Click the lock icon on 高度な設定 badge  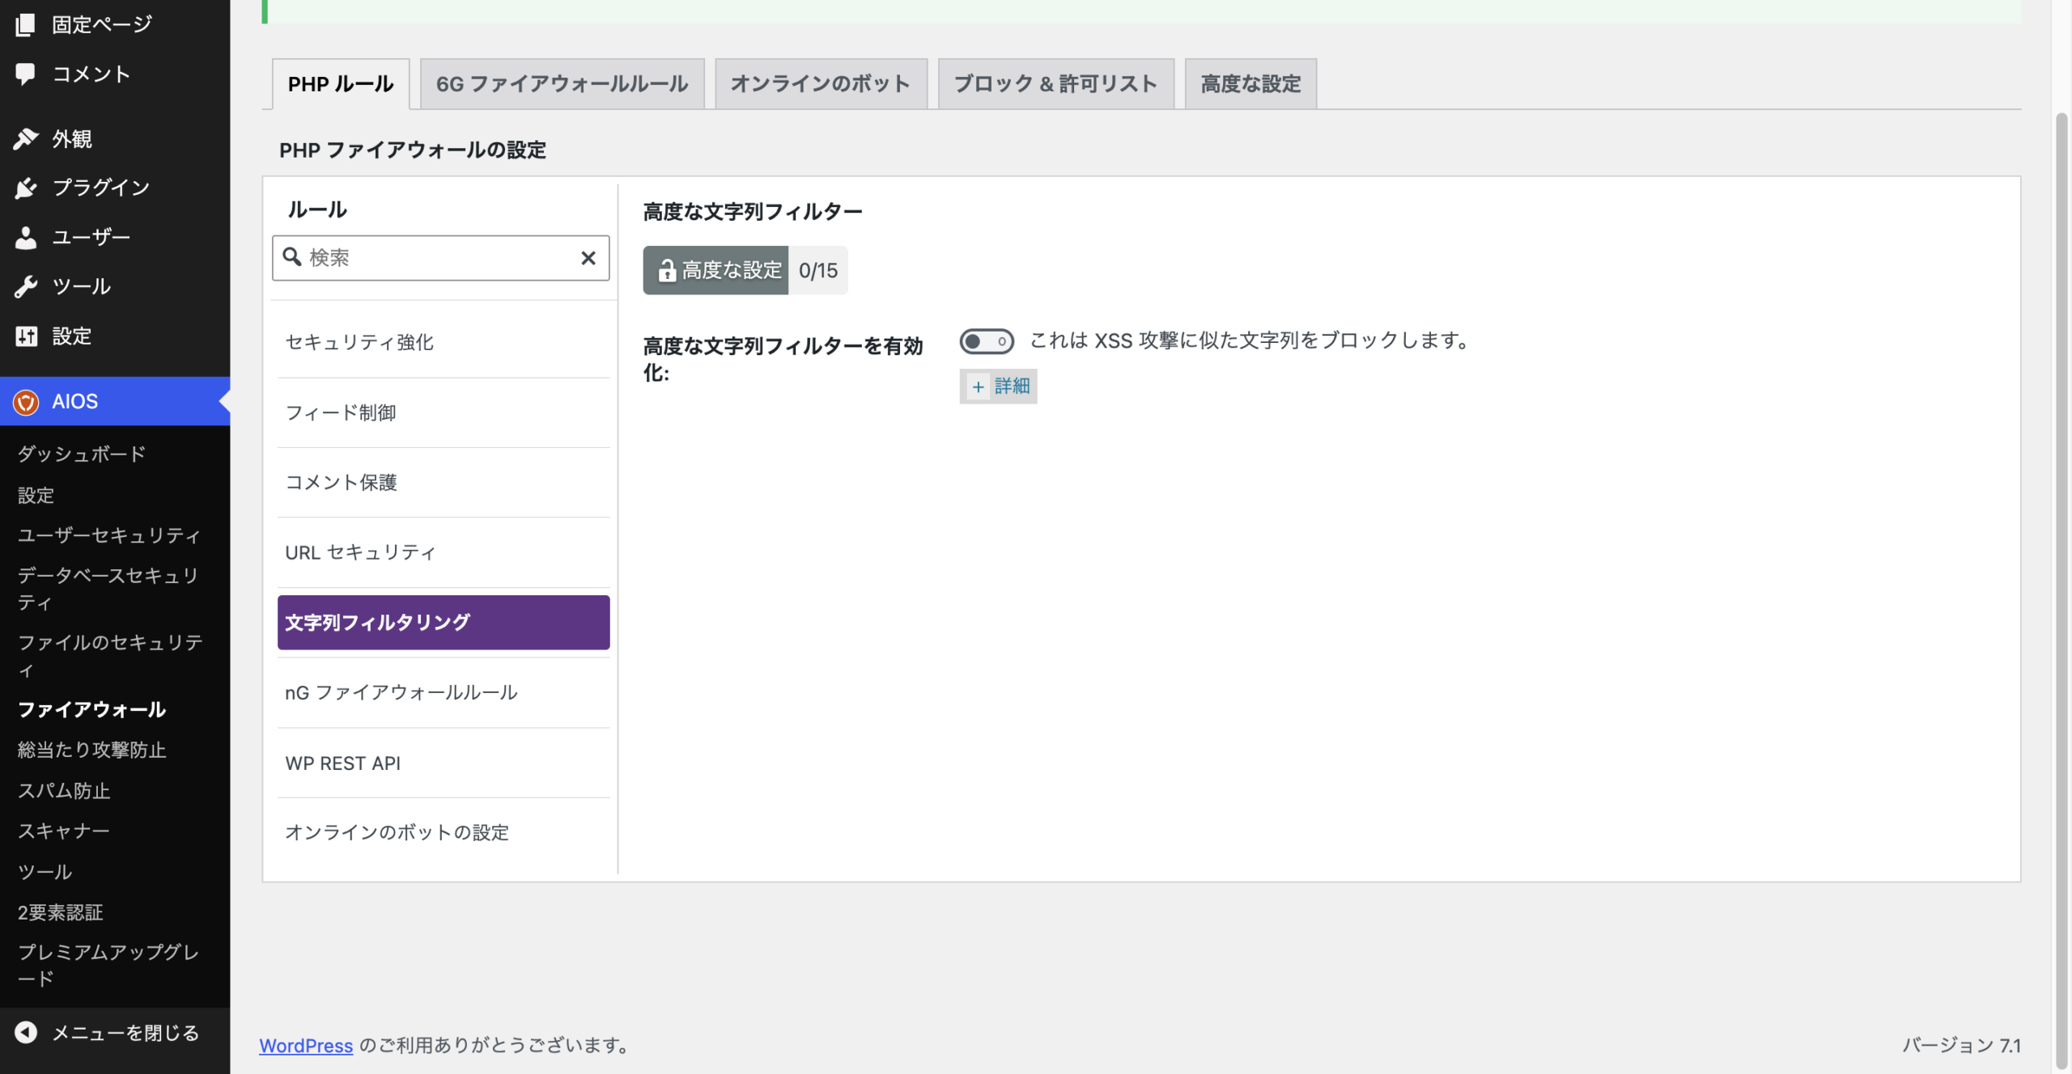point(665,270)
